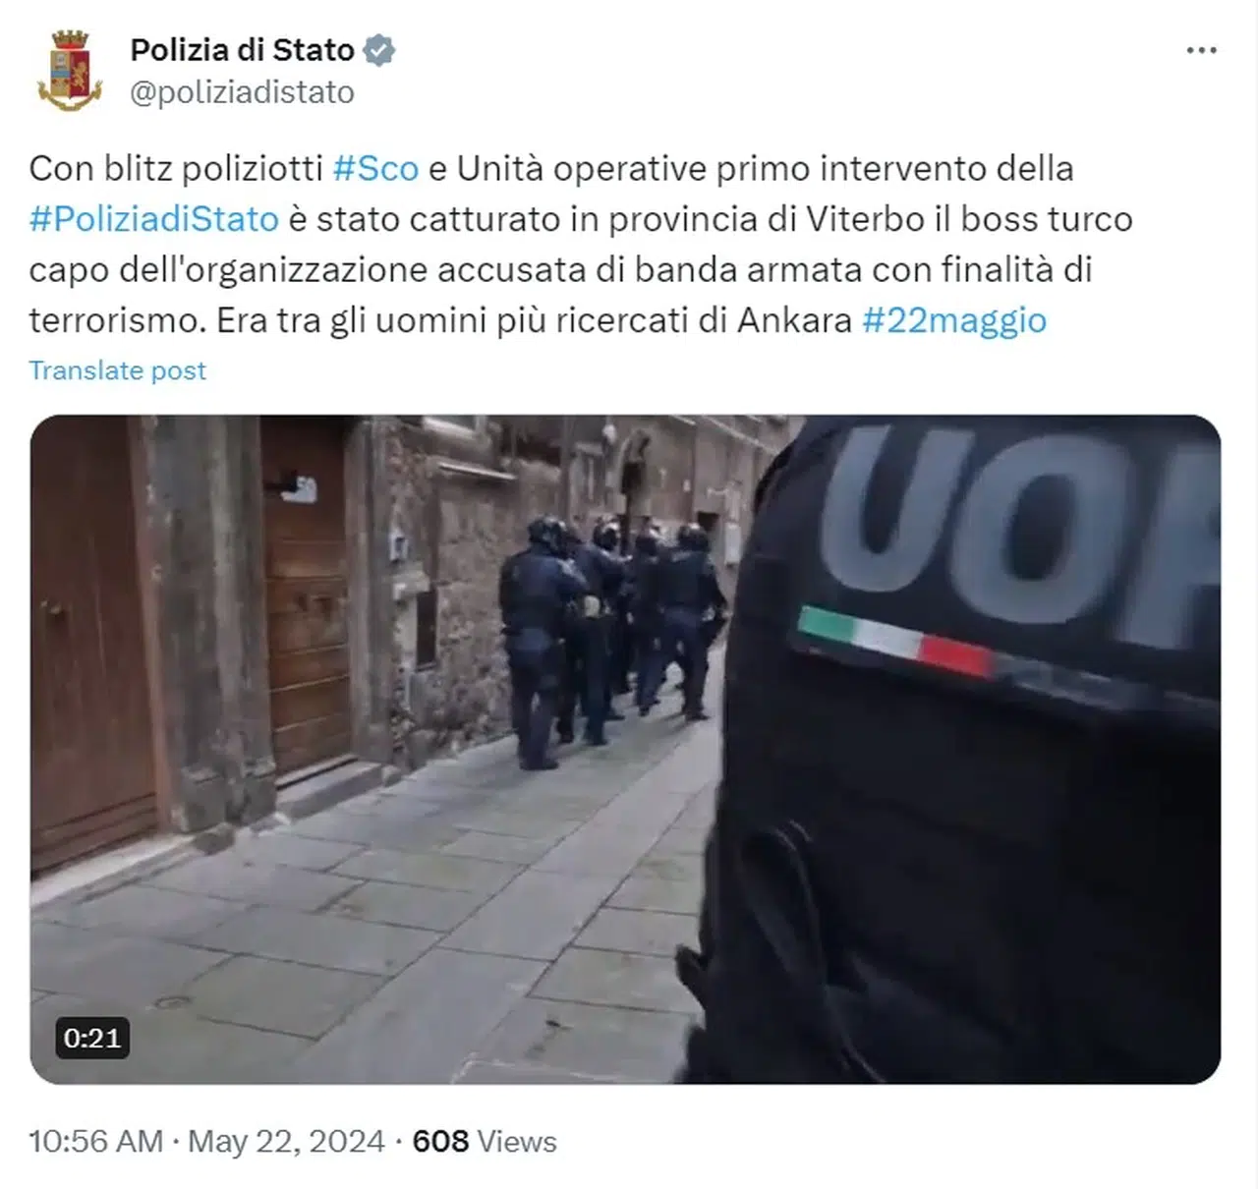Open the @poliziadistato handle link
The height and width of the screenshot is (1189, 1258).
click(x=242, y=92)
